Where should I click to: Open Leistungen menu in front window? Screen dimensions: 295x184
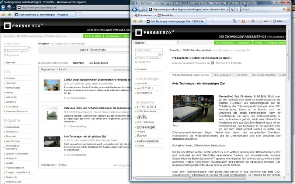coord(243,43)
